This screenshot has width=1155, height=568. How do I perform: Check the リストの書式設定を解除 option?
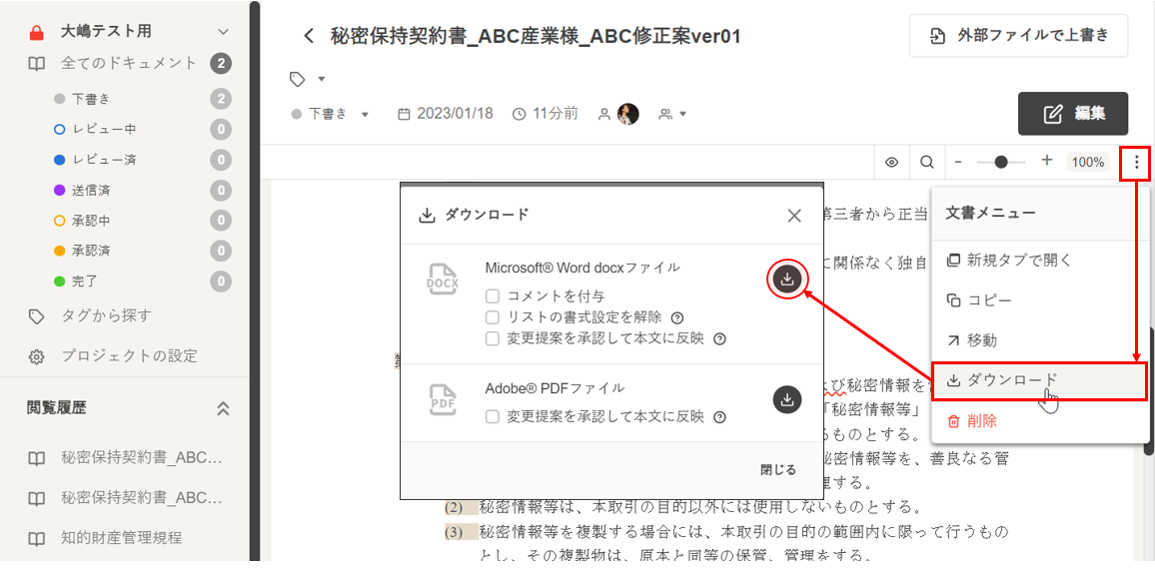point(493,317)
